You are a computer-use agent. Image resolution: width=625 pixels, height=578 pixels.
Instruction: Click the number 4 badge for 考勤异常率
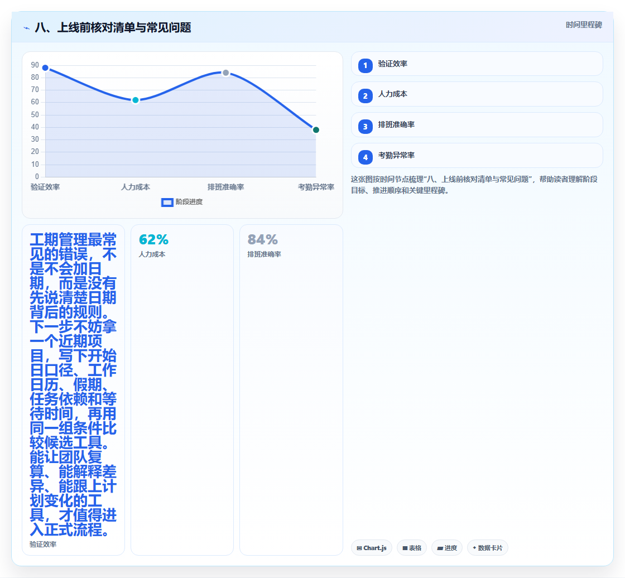[x=365, y=157]
